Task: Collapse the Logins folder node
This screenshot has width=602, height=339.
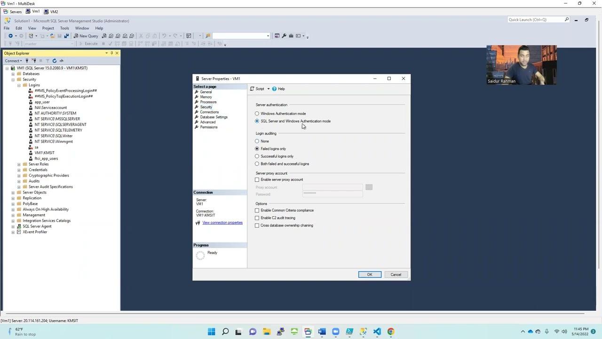Action: (x=19, y=85)
